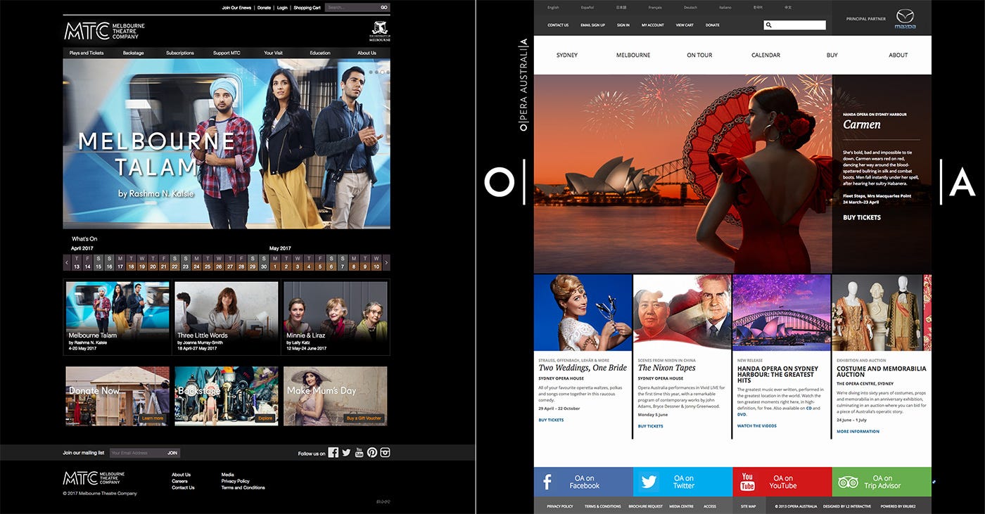Open Your Visit in MTC navigation

(273, 53)
